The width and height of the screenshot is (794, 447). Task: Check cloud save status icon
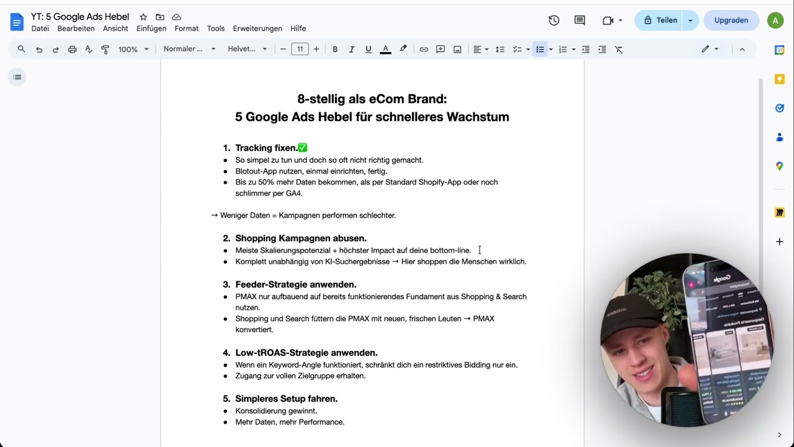(x=177, y=17)
